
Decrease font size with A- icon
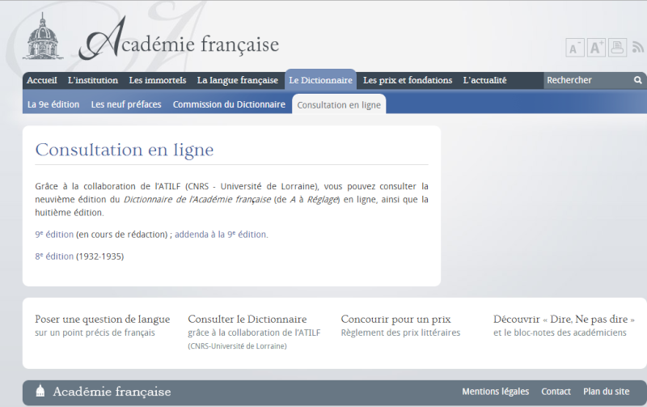click(x=575, y=48)
